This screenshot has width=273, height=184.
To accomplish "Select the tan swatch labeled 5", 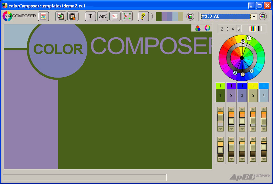I will click(253, 96).
